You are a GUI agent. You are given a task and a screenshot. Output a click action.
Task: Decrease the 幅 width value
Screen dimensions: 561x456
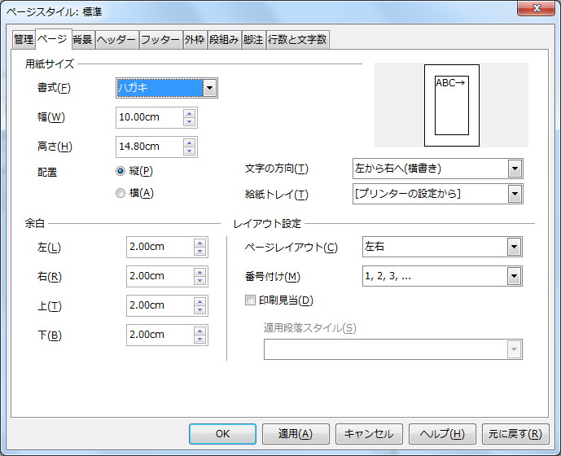pos(189,121)
